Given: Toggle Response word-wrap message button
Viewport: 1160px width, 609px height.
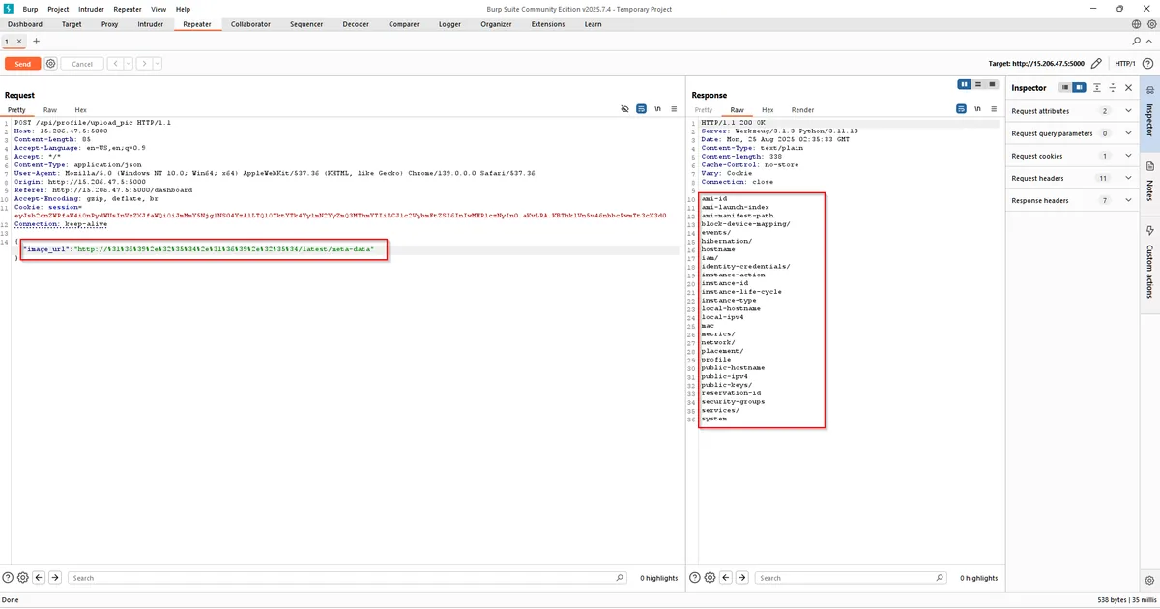Looking at the screenshot, I should (x=963, y=110).
